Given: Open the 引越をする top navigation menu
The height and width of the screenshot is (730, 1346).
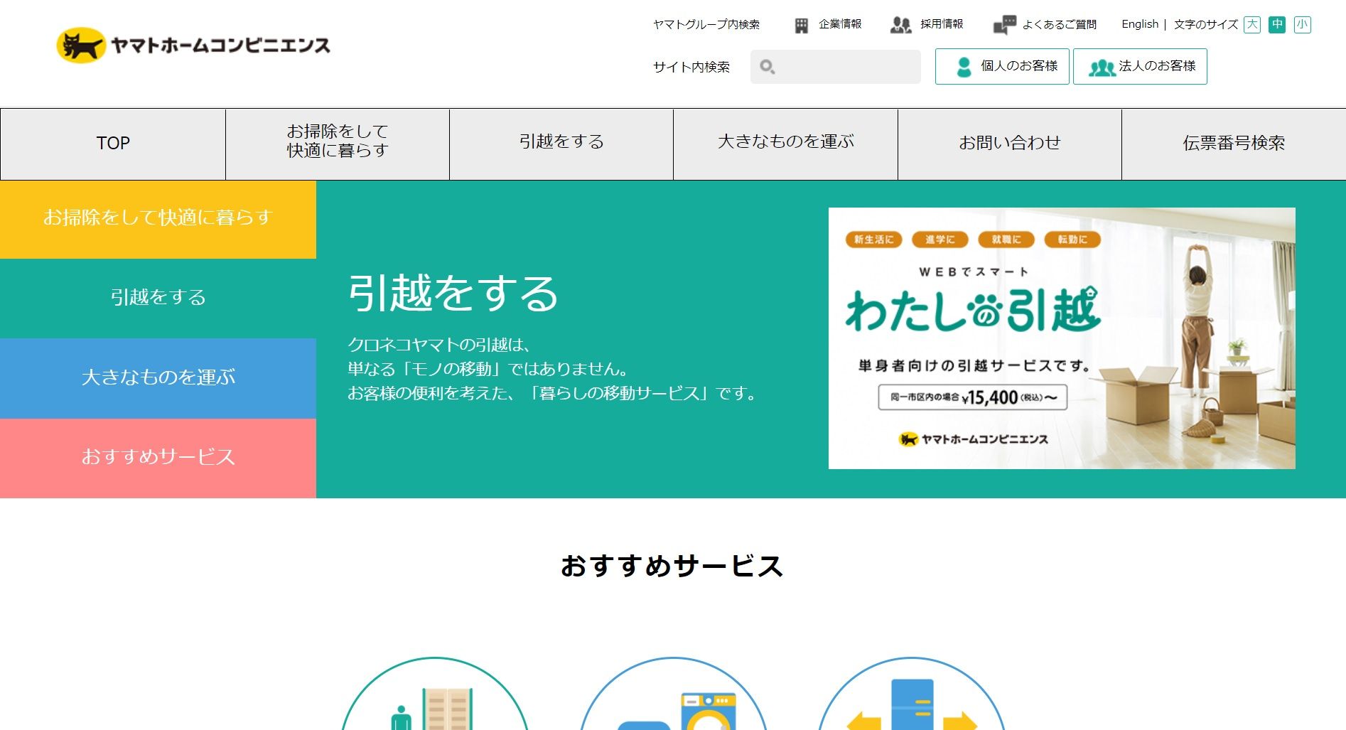Looking at the screenshot, I should point(561,143).
